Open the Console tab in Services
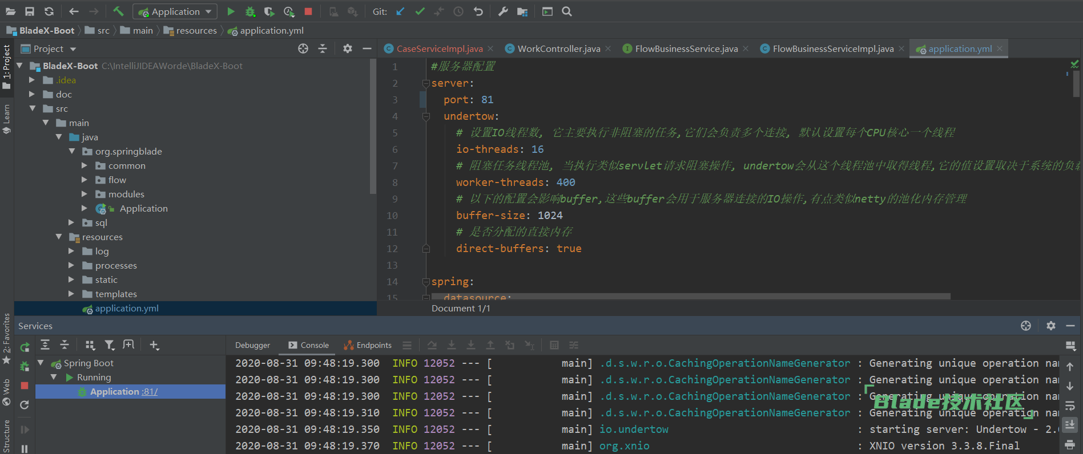Viewport: 1083px width, 454px height. (309, 345)
